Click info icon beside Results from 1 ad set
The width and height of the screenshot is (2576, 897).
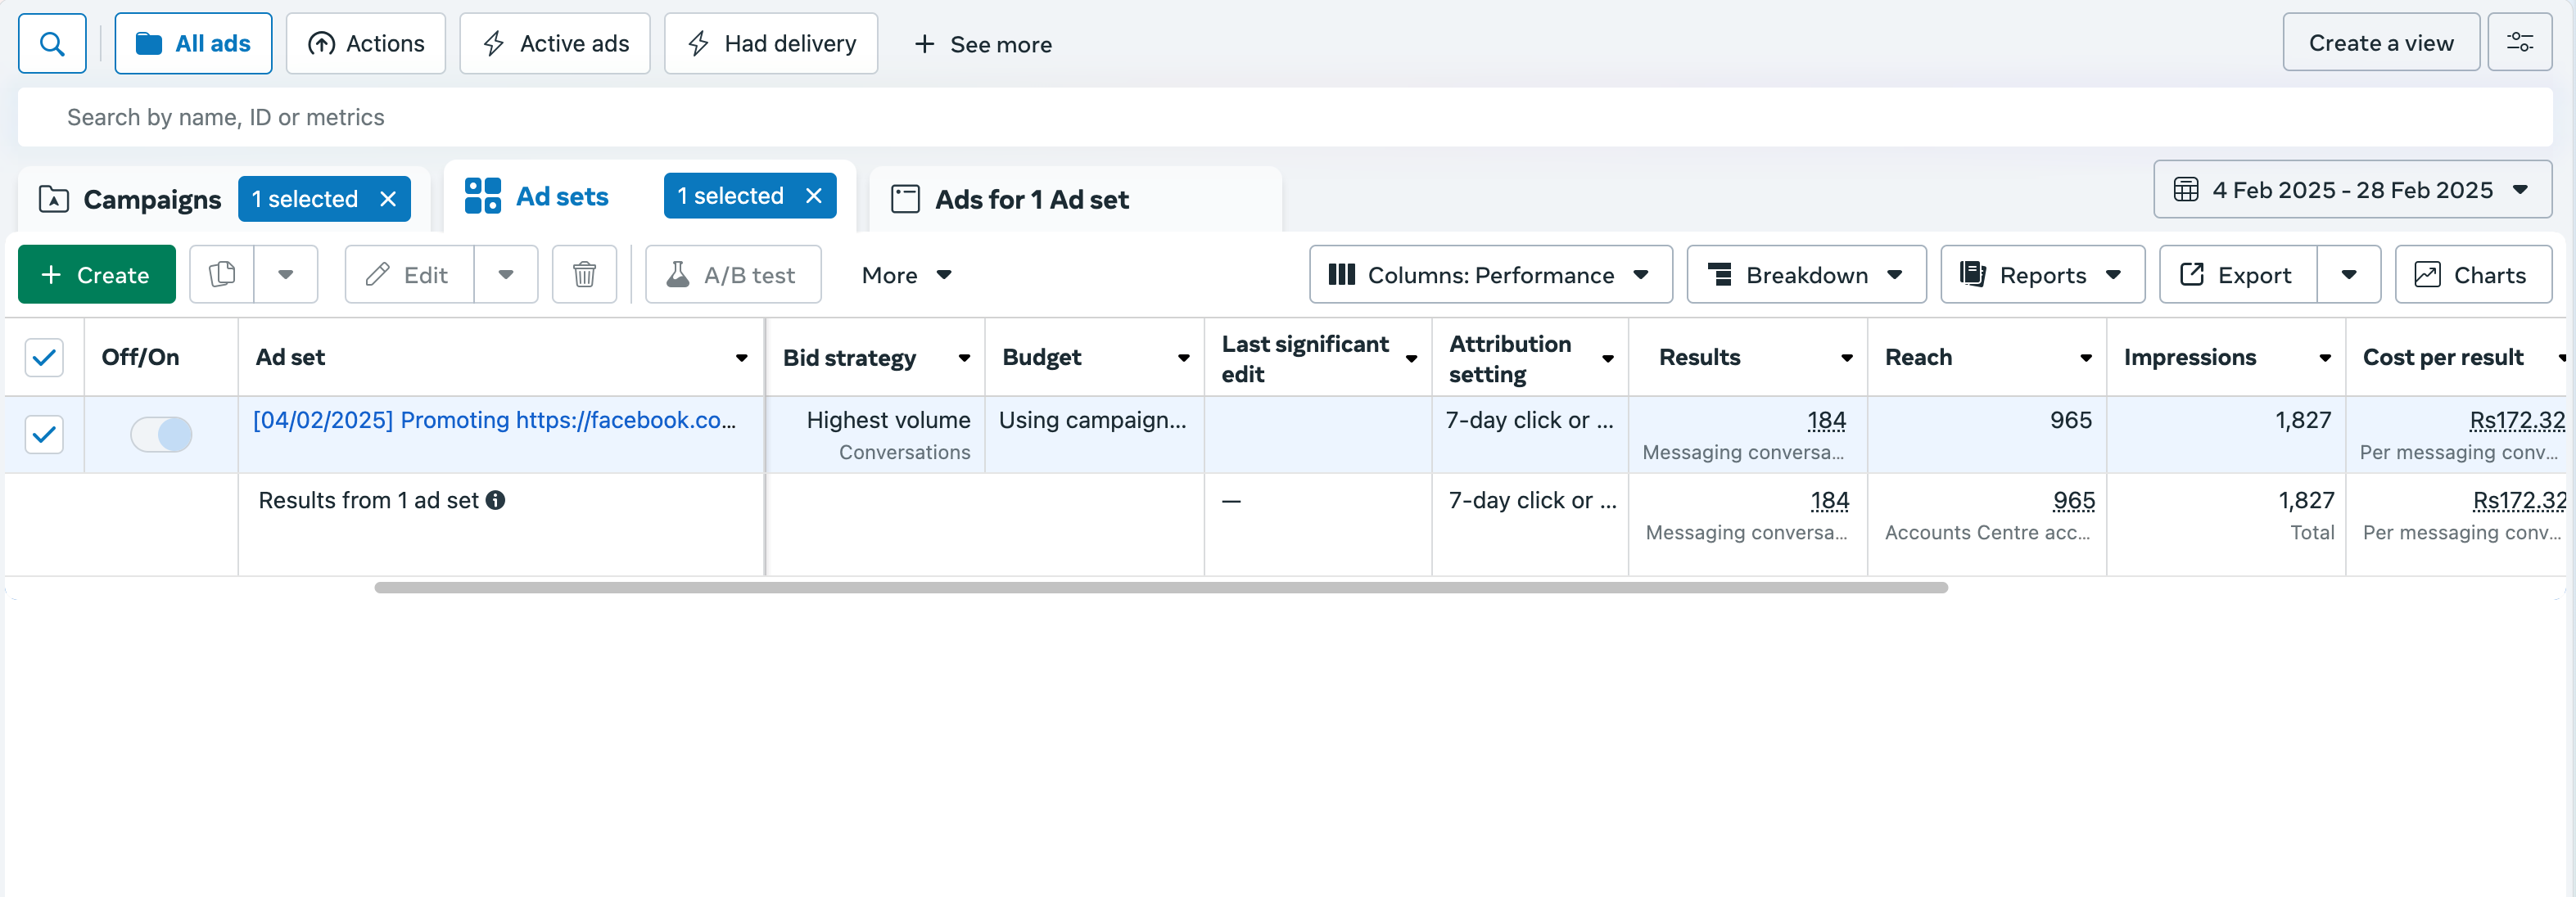click(496, 500)
